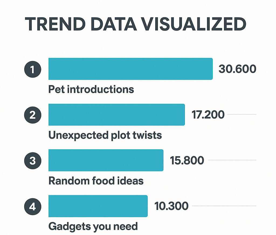Viewport: 276px width, 235px height.
Task: Select the Random food ideas teal bar
Action: coord(106,160)
